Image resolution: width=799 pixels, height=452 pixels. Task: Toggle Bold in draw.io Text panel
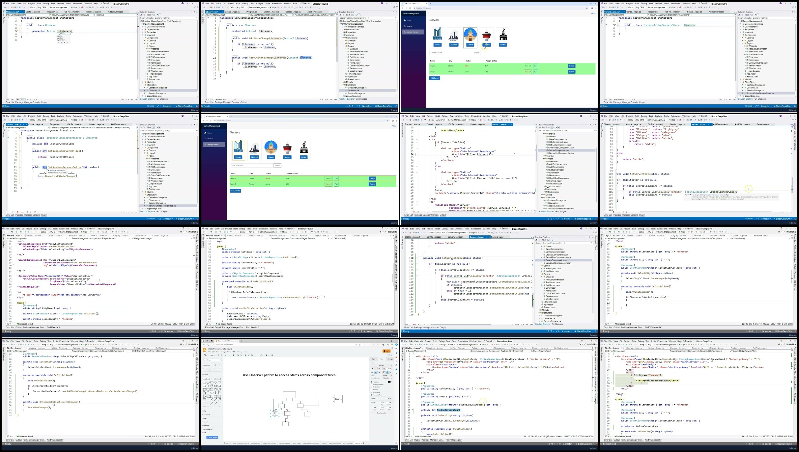click(372, 369)
